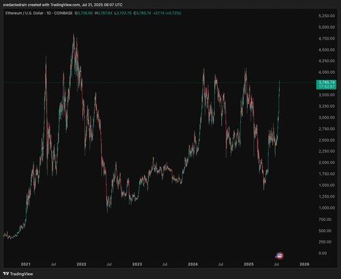
Task: Open the economic event flag marker
Action: (x=280, y=256)
